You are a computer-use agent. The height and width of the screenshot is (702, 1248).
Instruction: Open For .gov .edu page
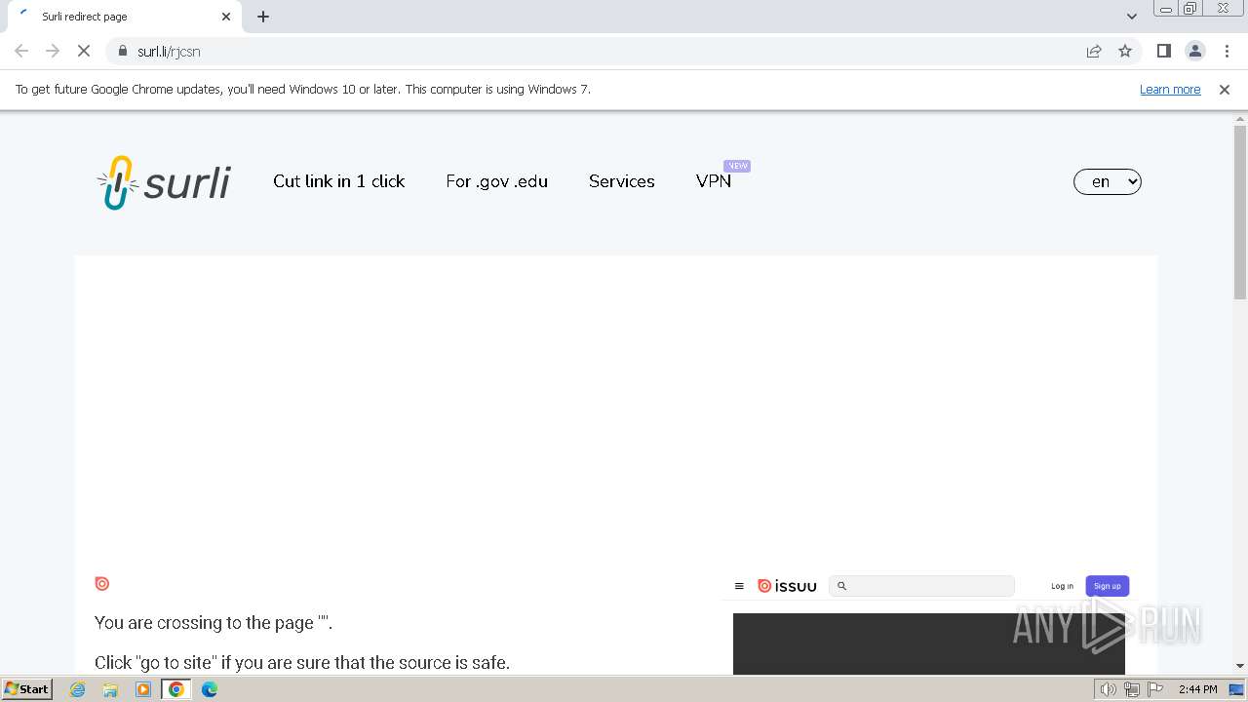coord(496,181)
